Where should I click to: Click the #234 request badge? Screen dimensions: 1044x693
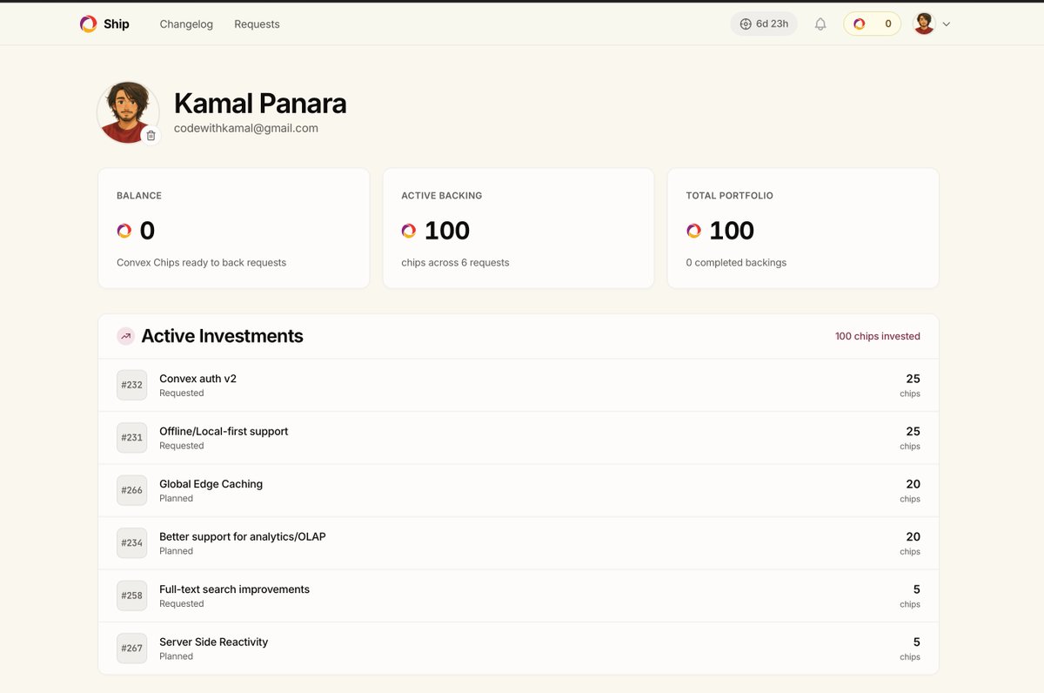(132, 543)
